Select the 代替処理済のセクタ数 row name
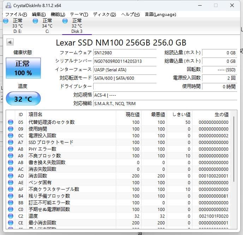 [x=52, y=122]
